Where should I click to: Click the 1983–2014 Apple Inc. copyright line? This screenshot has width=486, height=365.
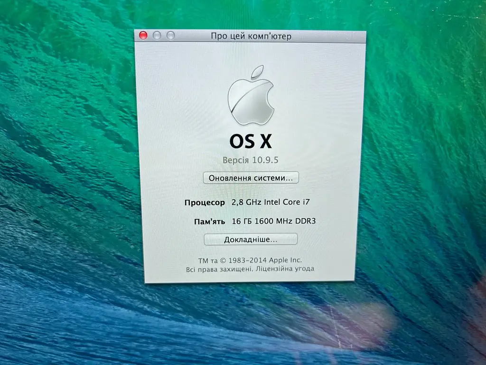pos(250,260)
